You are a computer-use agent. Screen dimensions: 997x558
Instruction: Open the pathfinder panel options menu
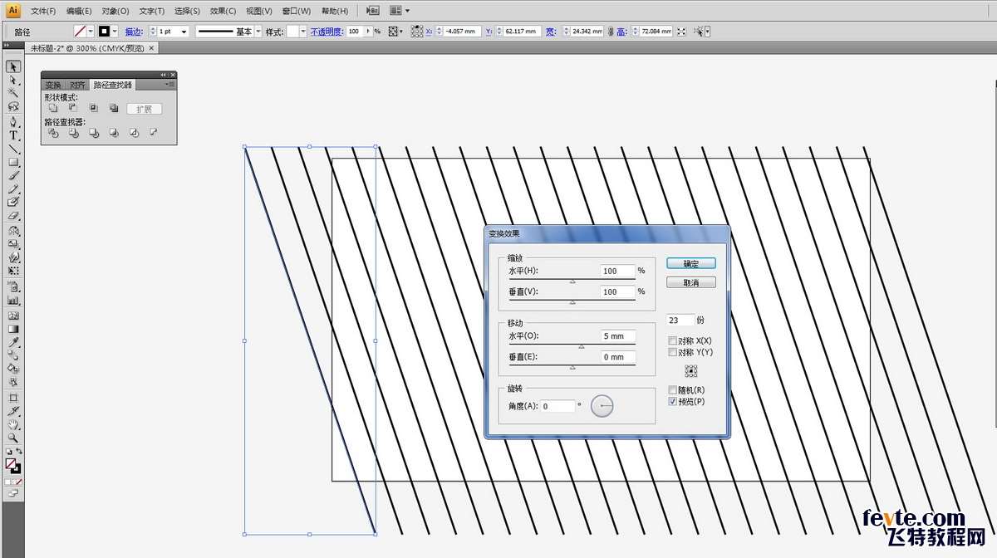pyautogui.click(x=169, y=84)
